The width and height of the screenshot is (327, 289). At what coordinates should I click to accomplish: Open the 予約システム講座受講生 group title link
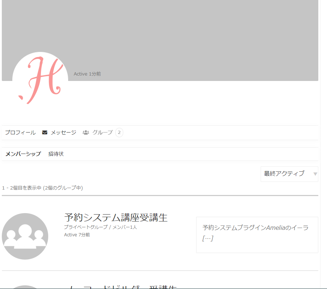point(116,217)
